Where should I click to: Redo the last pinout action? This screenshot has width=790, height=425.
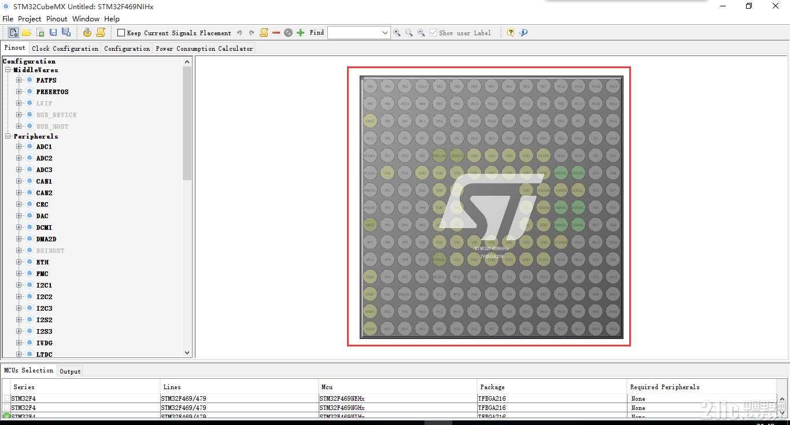pos(252,33)
